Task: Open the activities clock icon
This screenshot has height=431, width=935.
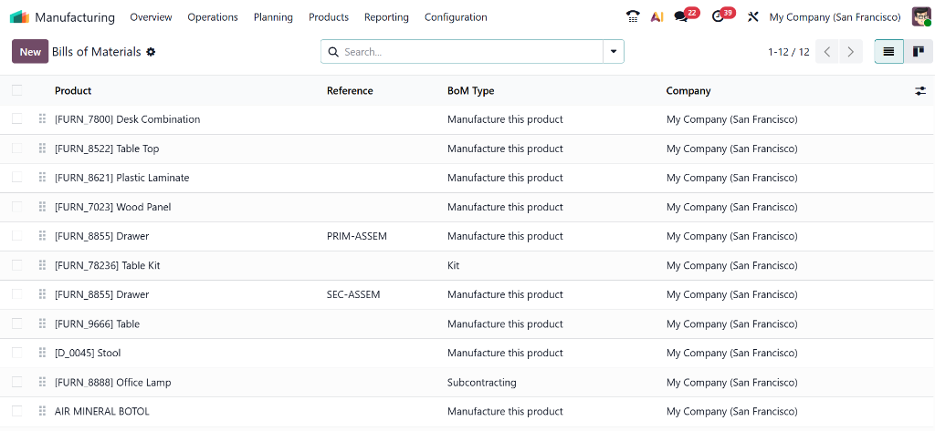Action: (x=718, y=17)
